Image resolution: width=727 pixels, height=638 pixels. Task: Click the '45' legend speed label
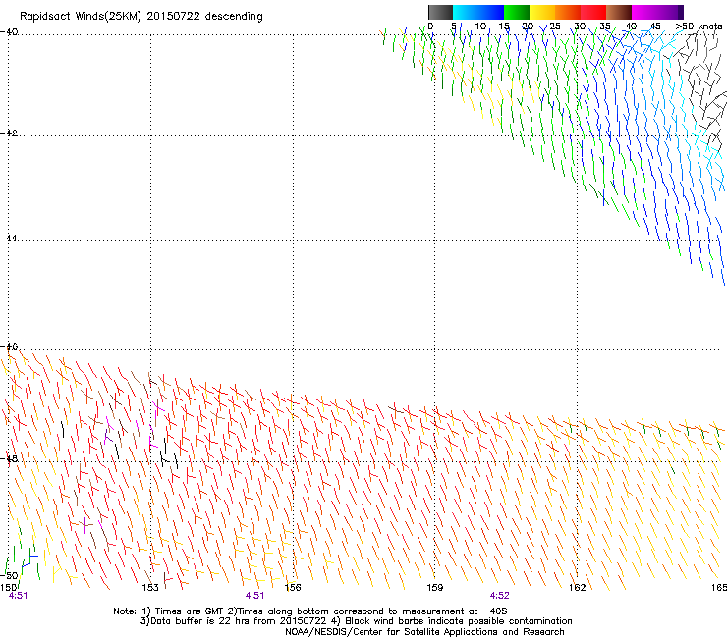[655, 27]
